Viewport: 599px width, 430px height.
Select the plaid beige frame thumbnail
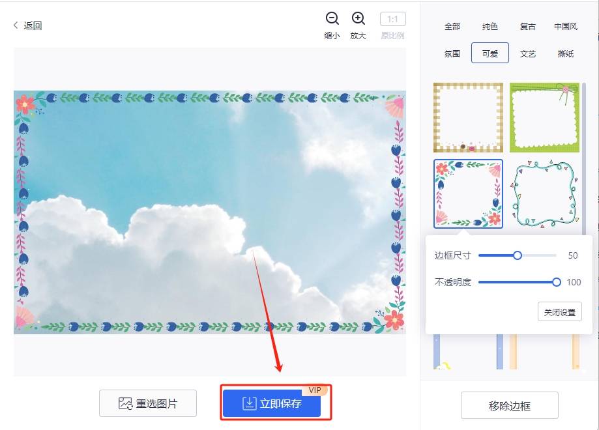[x=467, y=116]
